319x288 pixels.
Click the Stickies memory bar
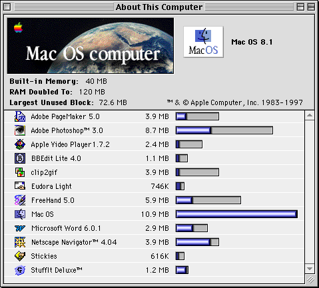(x=180, y=256)
